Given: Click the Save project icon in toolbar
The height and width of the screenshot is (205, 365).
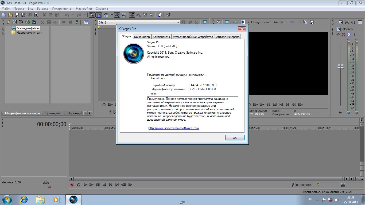Looking at the screenshot, I should point(17,15).
